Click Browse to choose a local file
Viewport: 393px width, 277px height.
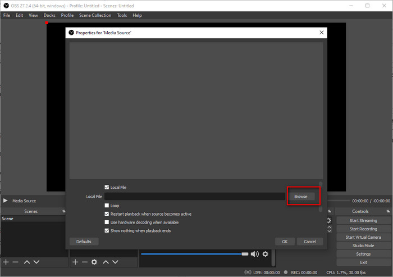[x=301, y=197]
